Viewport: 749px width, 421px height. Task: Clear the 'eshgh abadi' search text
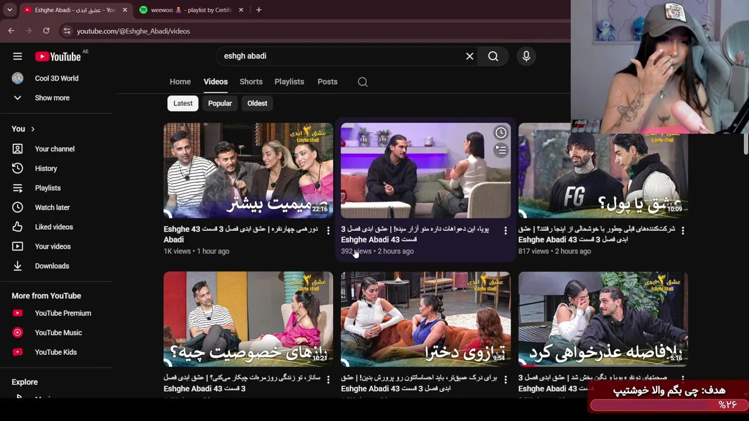[x=469, y=56]
